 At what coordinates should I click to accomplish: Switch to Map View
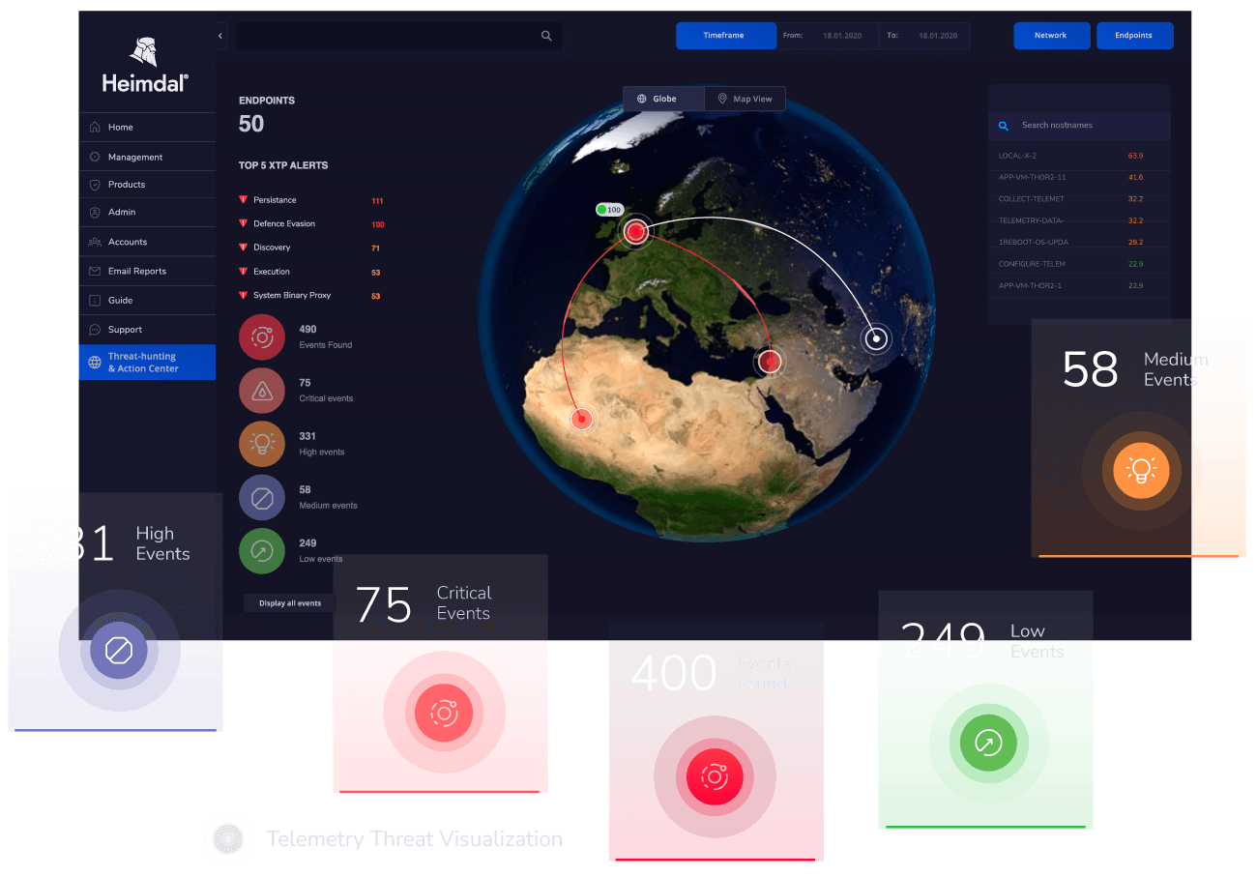[745, 98]
